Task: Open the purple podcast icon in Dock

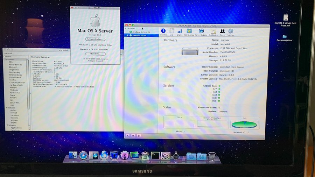Action: [124, 156]
